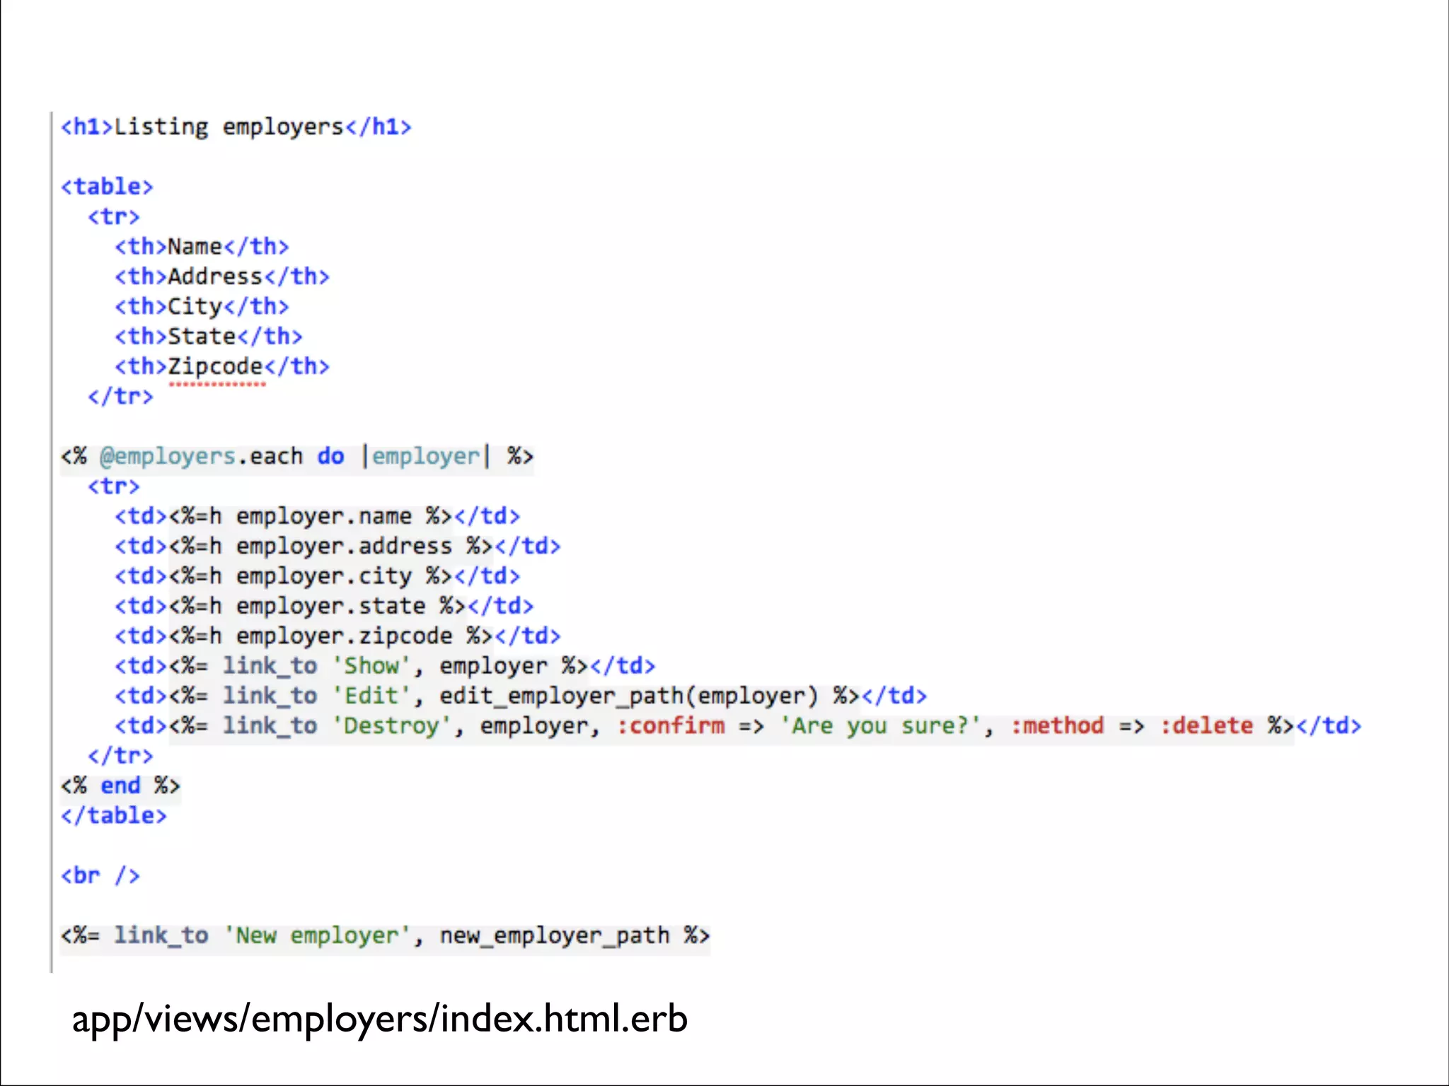Screen dimensions: 1449x1086
Task: Click the Address table header line
Action: click(221, 276)
